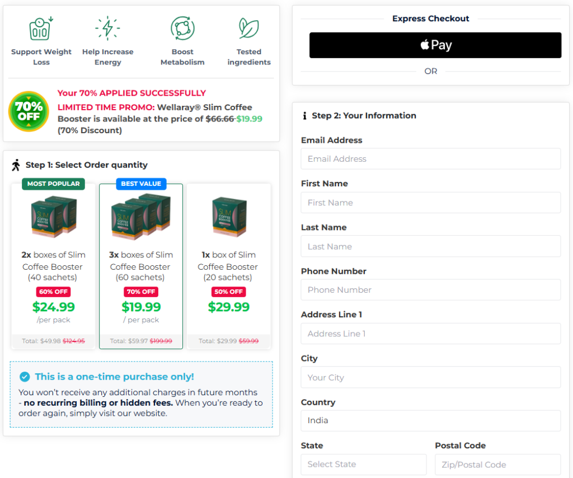Screen dimensions: 573x478
Task: Click the blue checkmark one-time purchase icon
Action: (x=25, y=377)
